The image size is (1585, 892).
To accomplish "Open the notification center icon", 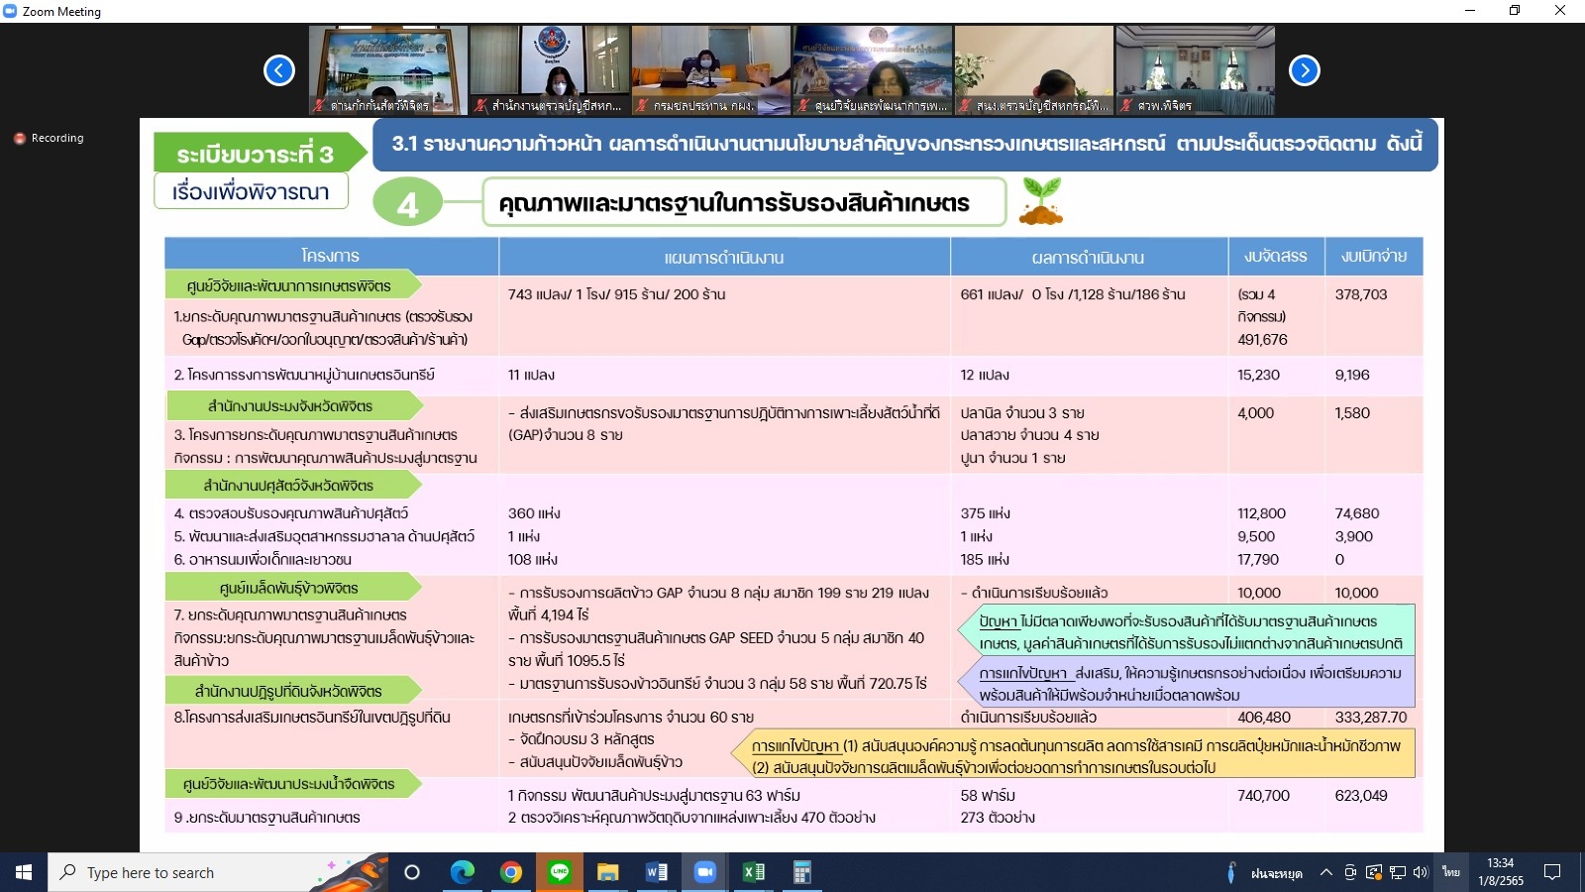I will (x=1552, y=872).
